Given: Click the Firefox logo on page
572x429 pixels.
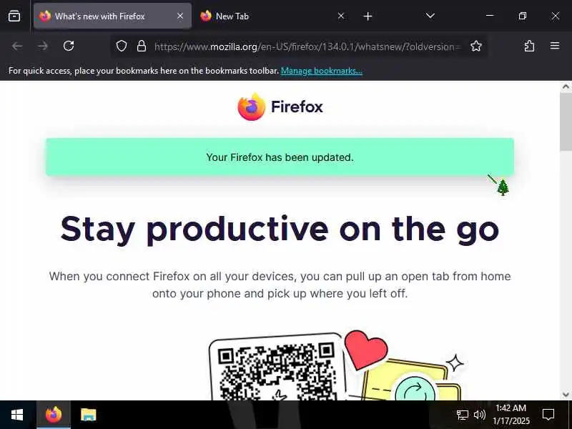Looking at the screenshot, I should click(280, 107).
